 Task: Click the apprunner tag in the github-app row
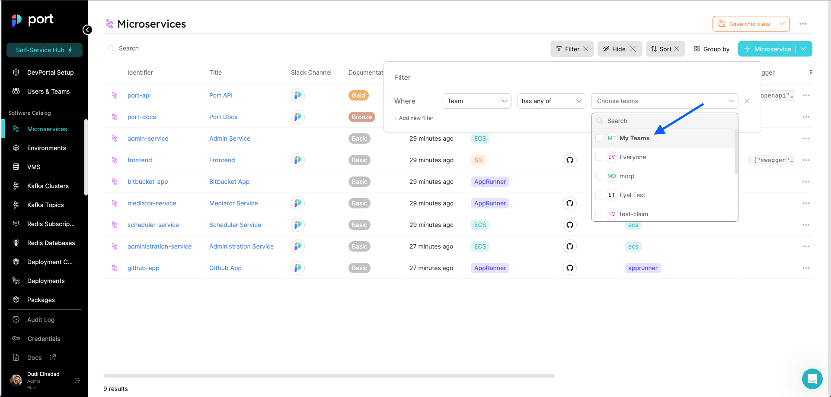click(642, 268)
